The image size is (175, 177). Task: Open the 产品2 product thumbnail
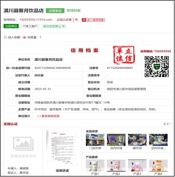point(116,166)
